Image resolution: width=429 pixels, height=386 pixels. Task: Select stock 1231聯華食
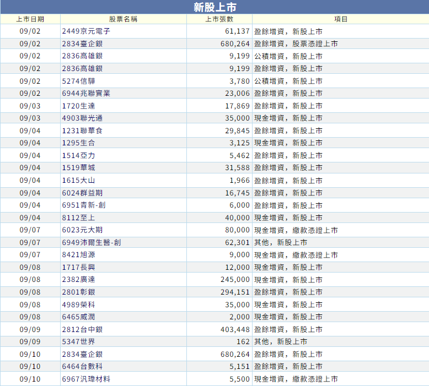[x=82, y=131]
